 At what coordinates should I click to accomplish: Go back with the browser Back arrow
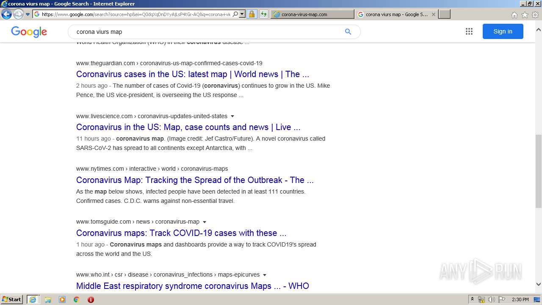pos(6,14)
